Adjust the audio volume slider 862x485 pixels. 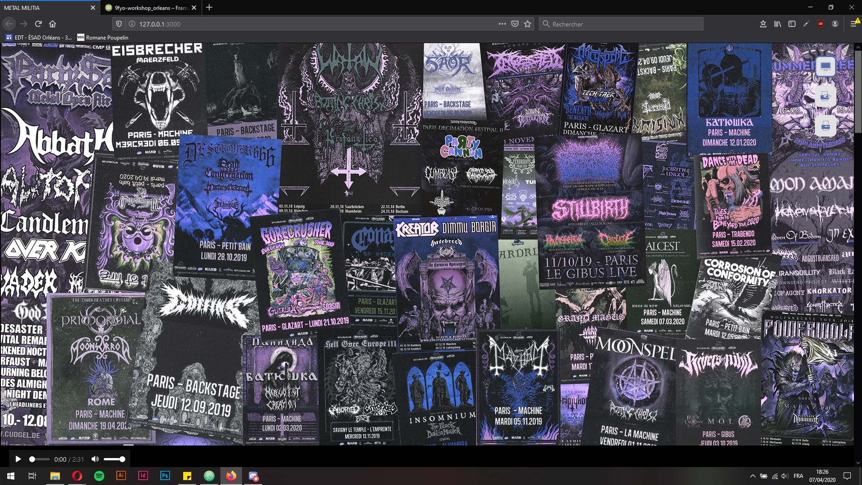click(x=114, y=459)
